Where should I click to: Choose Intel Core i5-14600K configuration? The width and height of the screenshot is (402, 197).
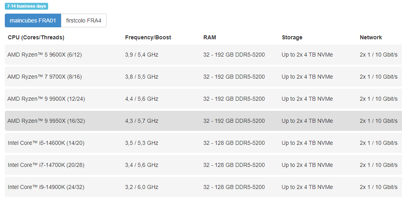[x=203, y=143]
